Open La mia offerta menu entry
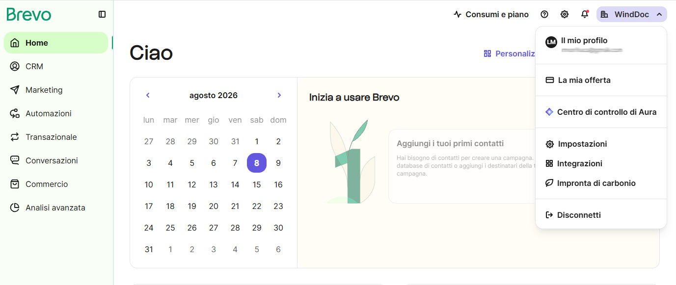This screenshot has height=285, width=676. pos(601,80)
